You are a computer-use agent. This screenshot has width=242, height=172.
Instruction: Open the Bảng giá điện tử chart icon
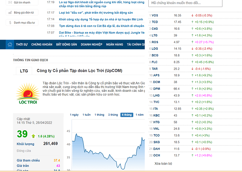[10, 13]
